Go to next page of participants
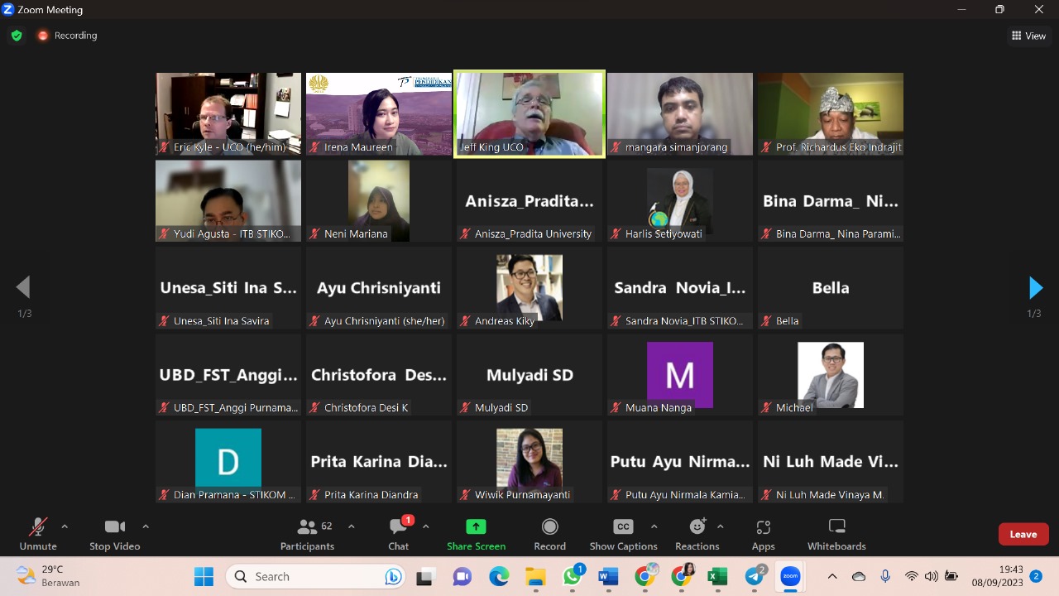Viewport: 1059px width, 596px height. coord(1034,287)
